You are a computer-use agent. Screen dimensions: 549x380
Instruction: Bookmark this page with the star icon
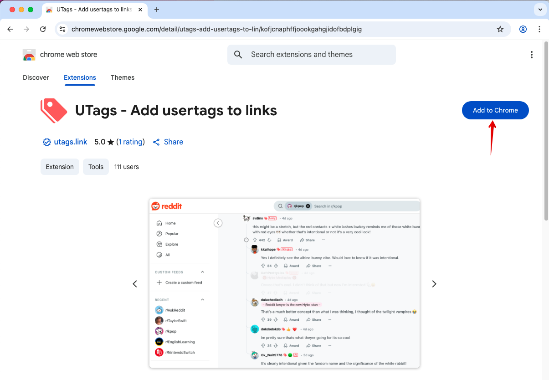click(x=500, y=29)
